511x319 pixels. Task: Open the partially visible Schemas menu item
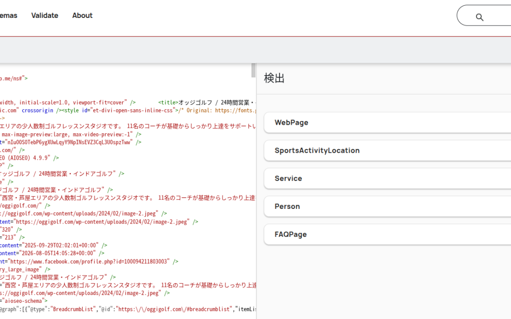(9, 16)
